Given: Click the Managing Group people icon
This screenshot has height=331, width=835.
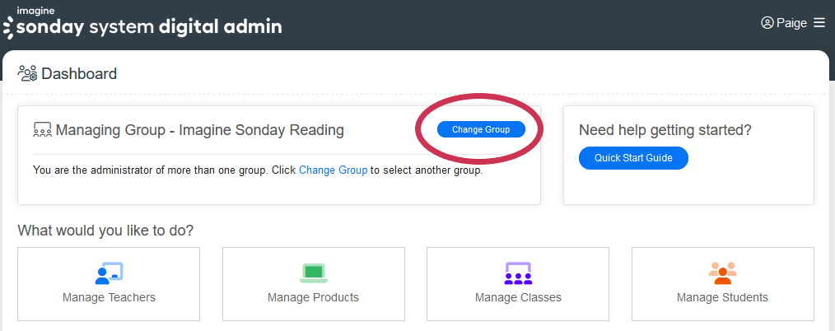Looking at the screenshot, I should 42,130.
